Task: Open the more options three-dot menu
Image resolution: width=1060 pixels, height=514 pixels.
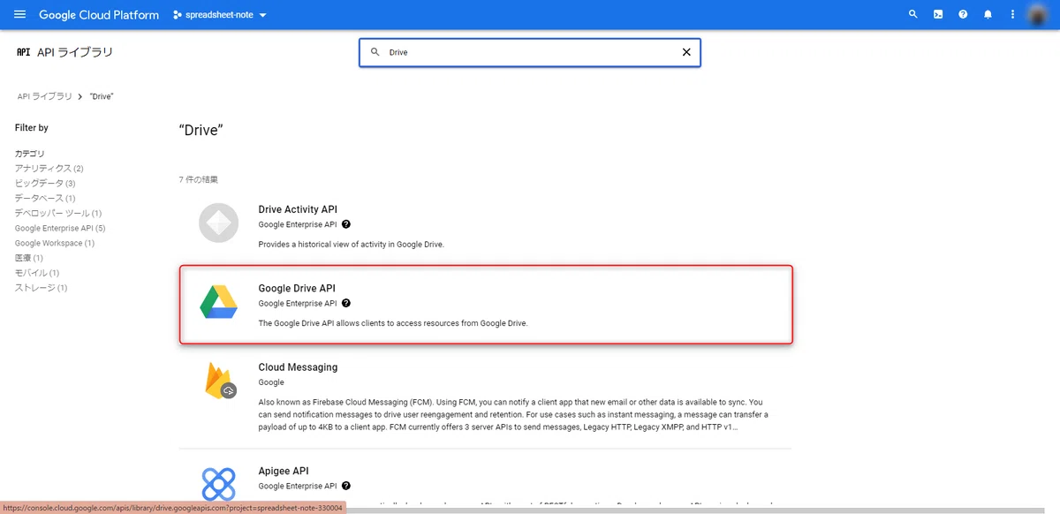Action: [1012, 14]
